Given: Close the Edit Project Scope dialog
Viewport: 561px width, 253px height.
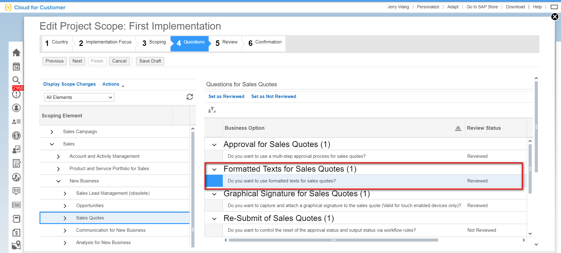Looking at the screenshot, I should point(555,17).
